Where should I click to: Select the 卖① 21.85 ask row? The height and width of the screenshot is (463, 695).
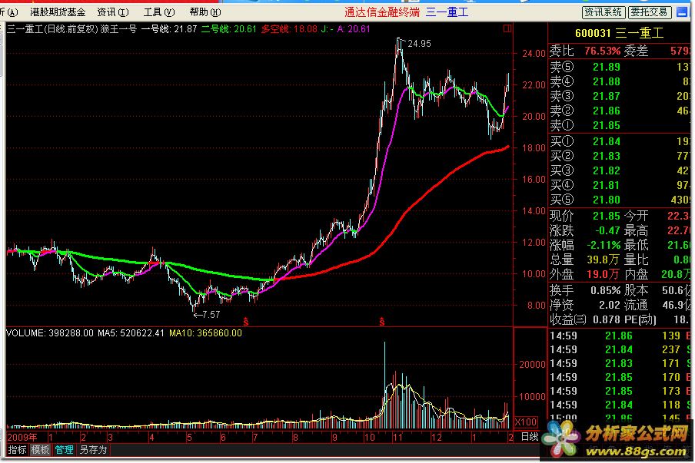point(620,125)
